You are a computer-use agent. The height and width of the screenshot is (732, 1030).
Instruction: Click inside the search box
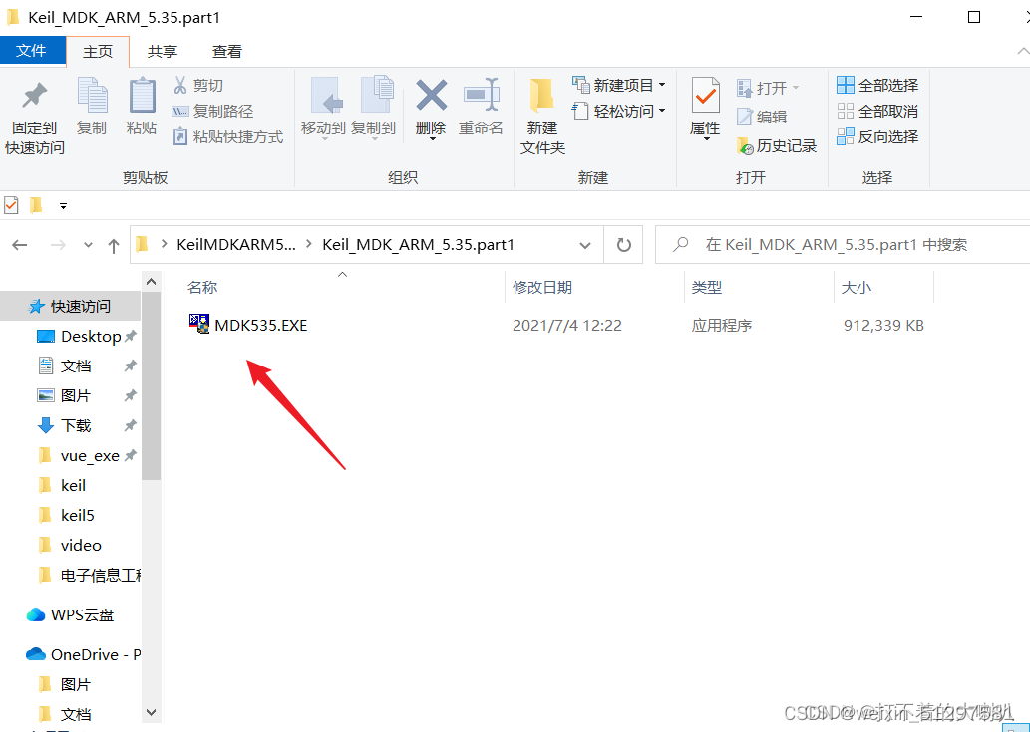(x=848, y=244)
